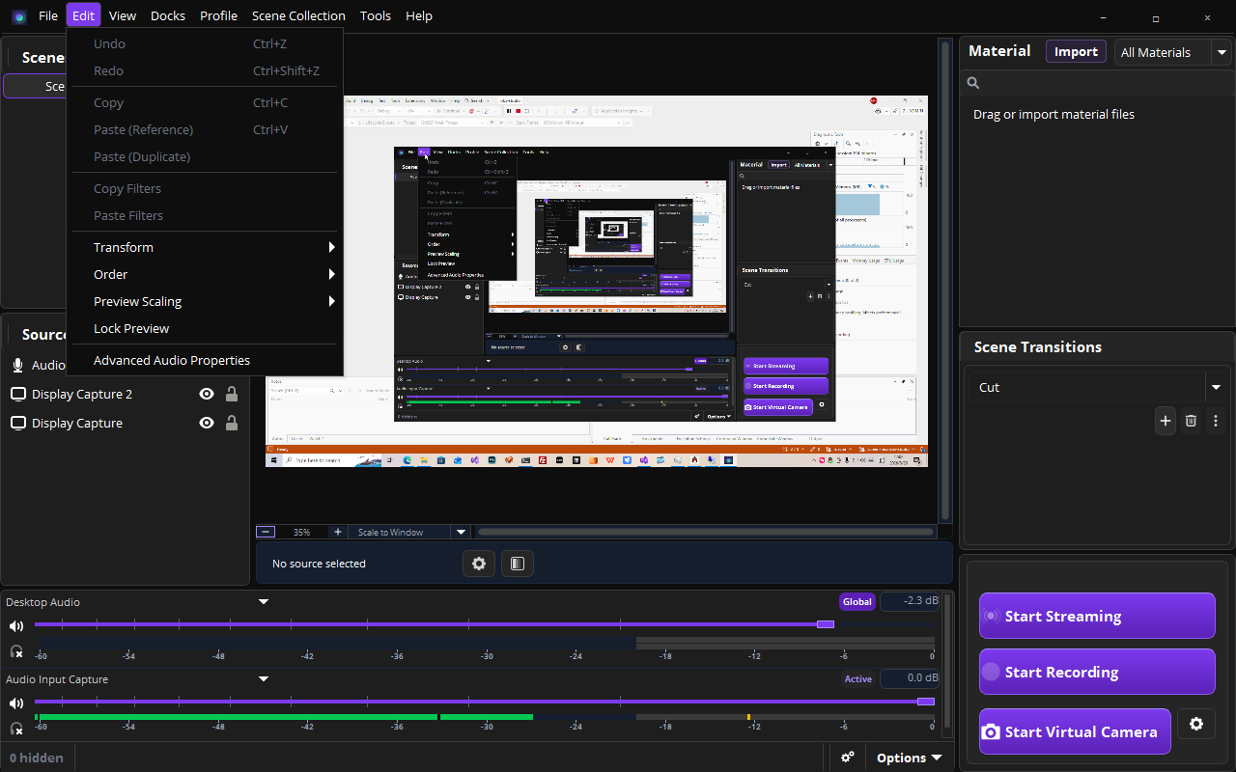Viewport: 1236px width, 772px height.
Task: Click Start Streaming
Action: click(x=1097, y=616)
